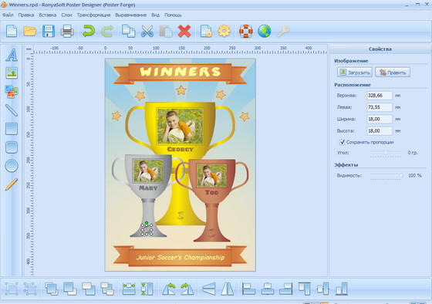Adjust the Угол rotation slider
432x304 pixels.
coord(386,153)
